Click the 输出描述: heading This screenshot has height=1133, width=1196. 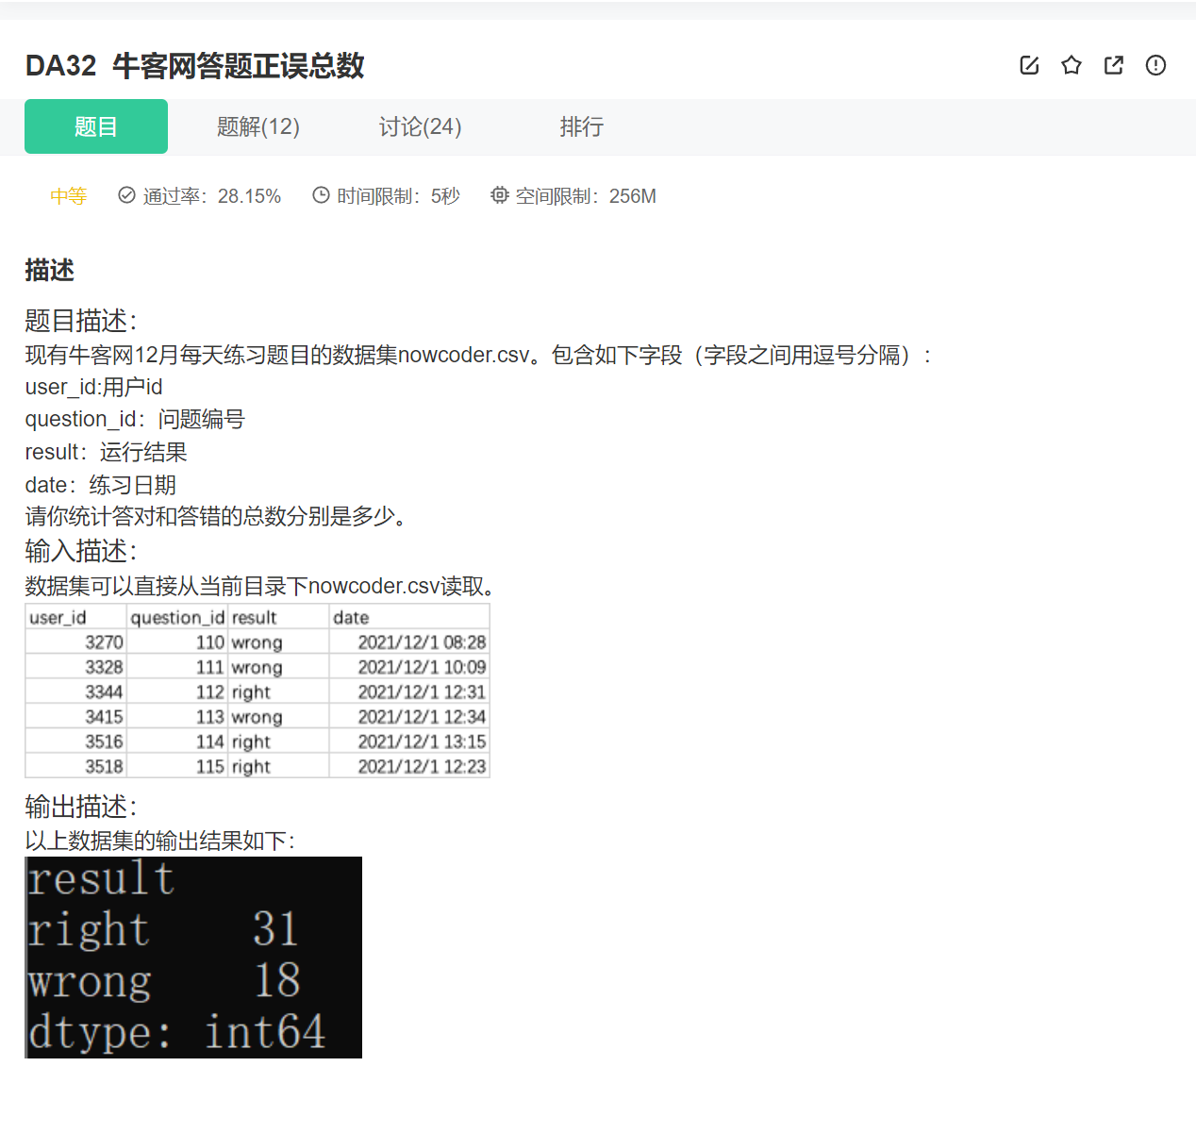click(x=81, y=807)
